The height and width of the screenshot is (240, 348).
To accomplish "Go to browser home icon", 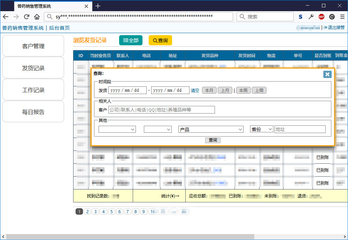I will pos(37,17).
